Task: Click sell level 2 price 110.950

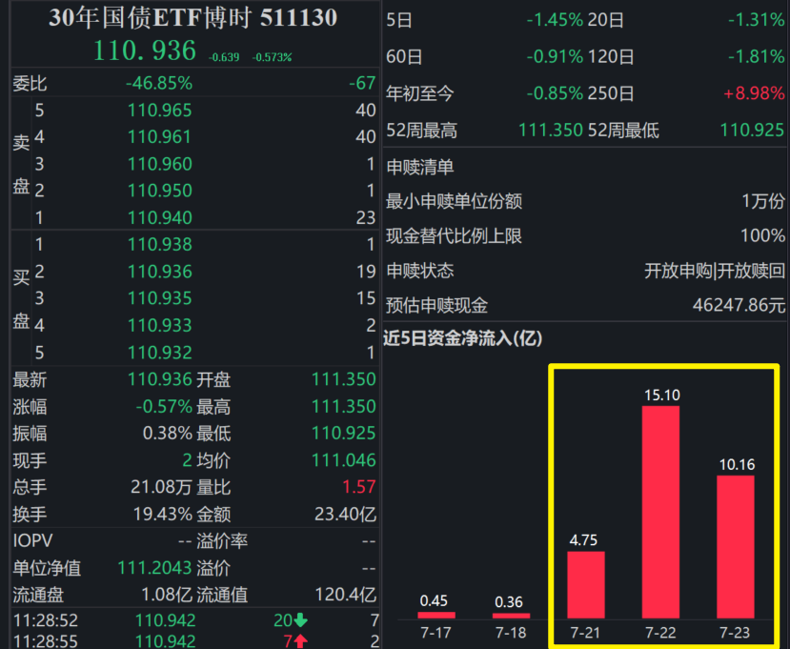Action: [160, 191]
